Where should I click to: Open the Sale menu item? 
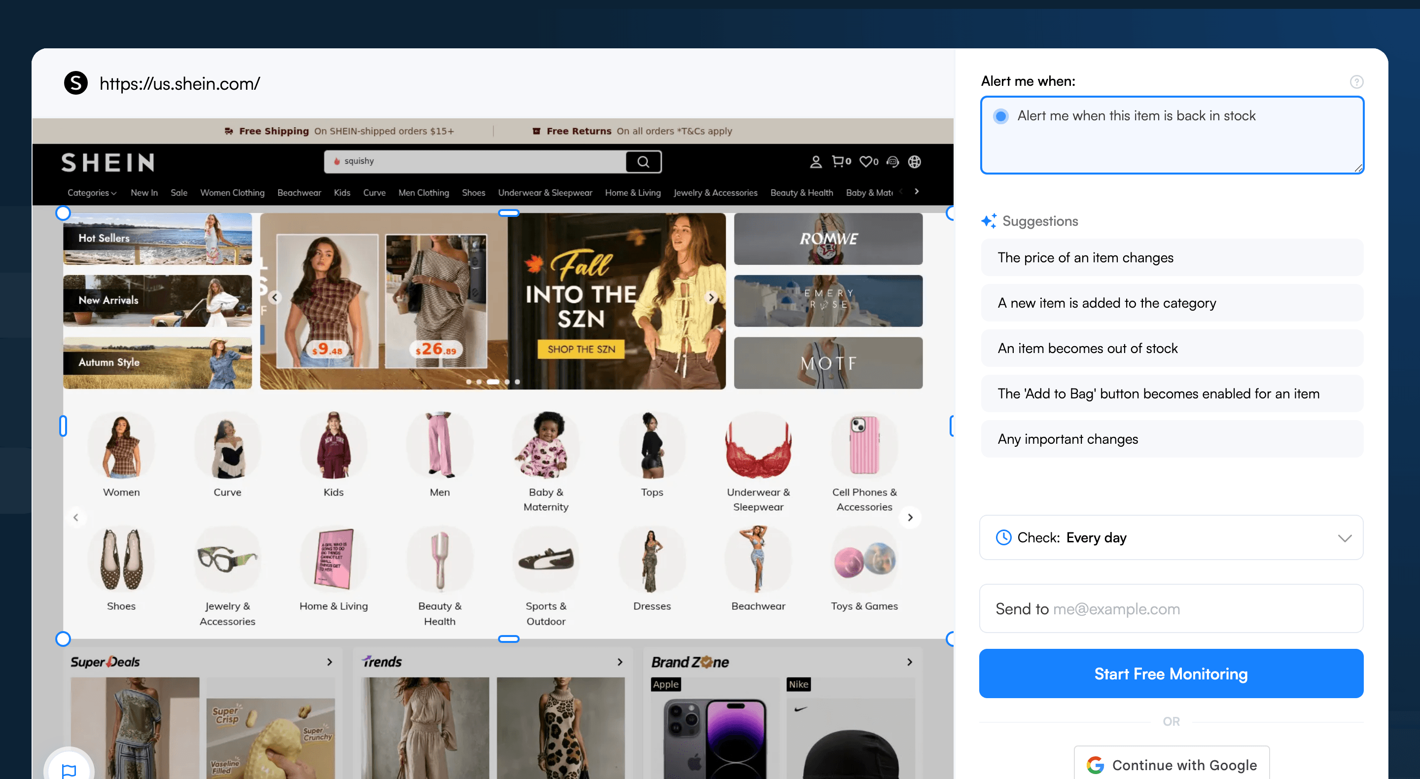click(178, 192)
